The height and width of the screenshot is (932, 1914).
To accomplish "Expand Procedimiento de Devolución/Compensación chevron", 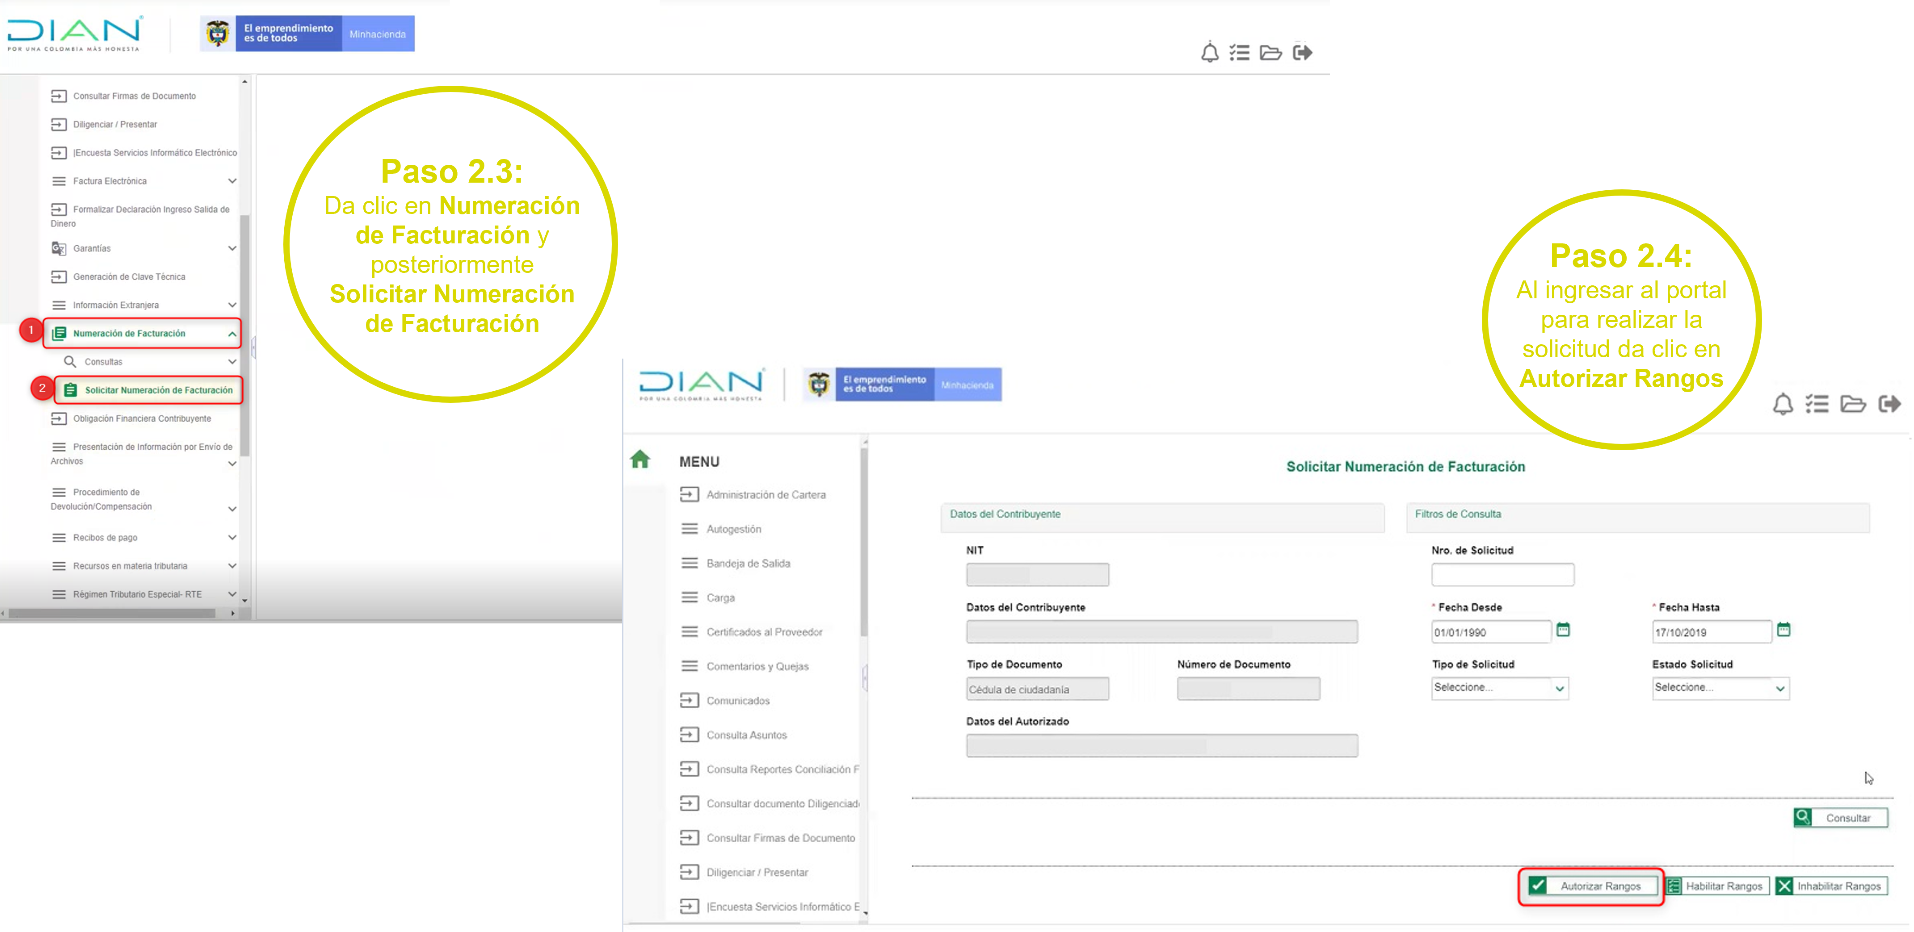I will (x=232, y=509).
